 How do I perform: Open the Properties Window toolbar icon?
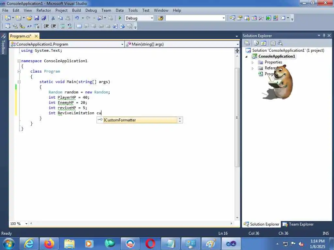pyautogui.click(x=240, y=18)
